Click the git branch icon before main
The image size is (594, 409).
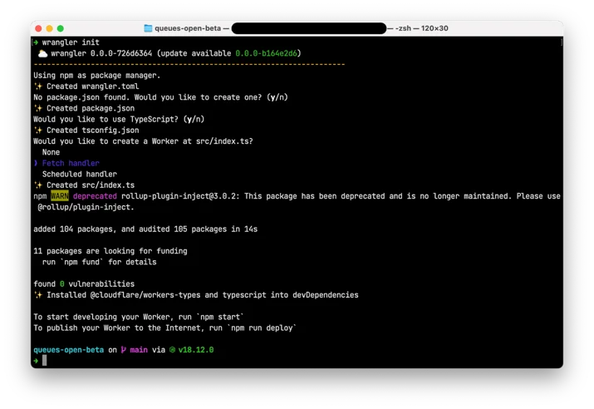pyautogui.click(x=124, y=350)
